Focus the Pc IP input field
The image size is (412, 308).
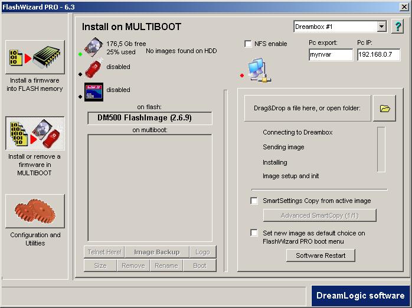(379, 55)
